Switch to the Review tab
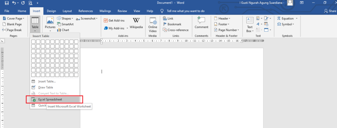This screenshot has width=337, height=128. (122, 11)
